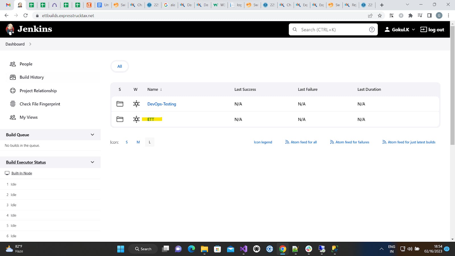Open the weather widget on the taskbar
Viewport: 455px width, 256px height.
[14, 249]
